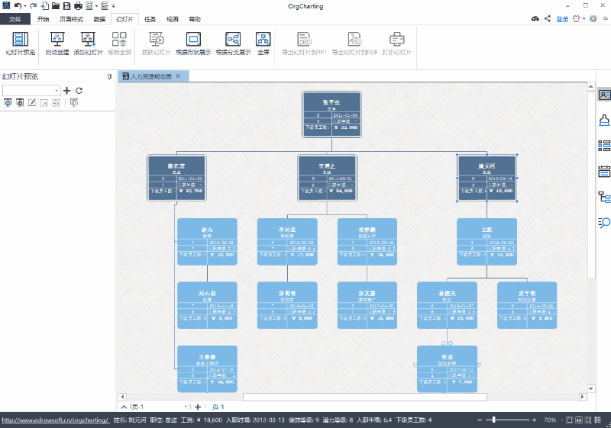The width and height of the screenshot is (611, 428).
Task: Click the refresh icon in slide preview panel
Action: (x=79, y=91)
